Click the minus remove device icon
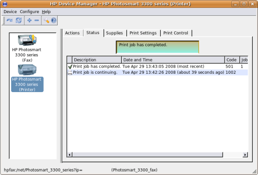Screen dimensions: 258x175 pos(37,21)
